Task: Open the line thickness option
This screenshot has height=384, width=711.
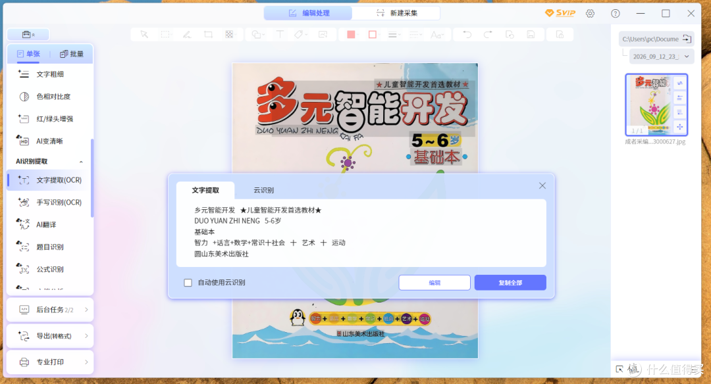Action: pyautogui.click(x=394, y=34)
